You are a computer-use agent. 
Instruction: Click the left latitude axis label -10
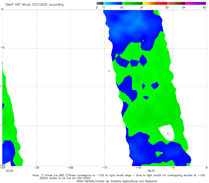pyautogui.click(x=3, y=86)
